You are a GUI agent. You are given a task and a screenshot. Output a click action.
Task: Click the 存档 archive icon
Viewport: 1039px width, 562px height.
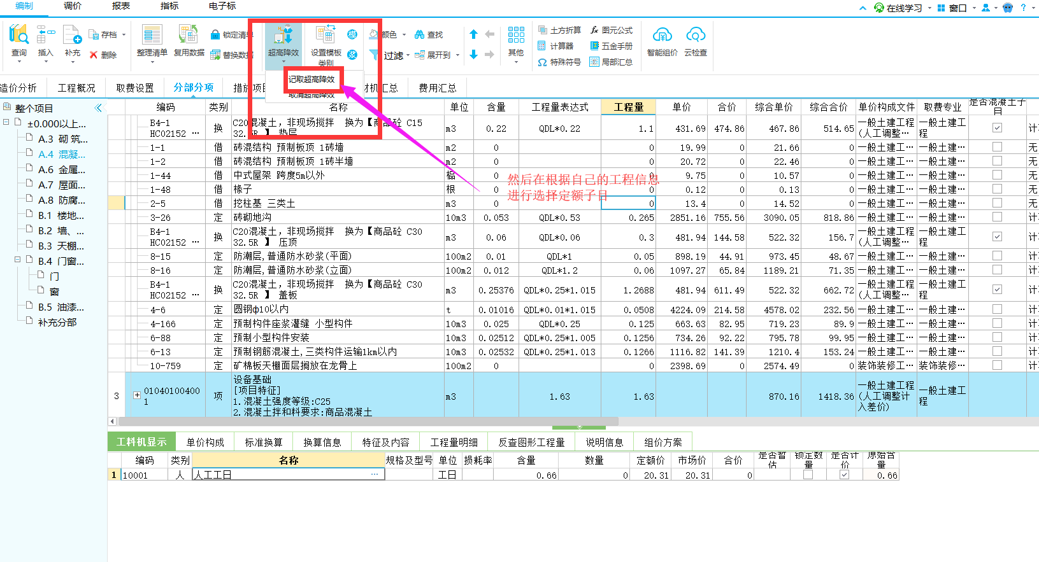(94, 35)
